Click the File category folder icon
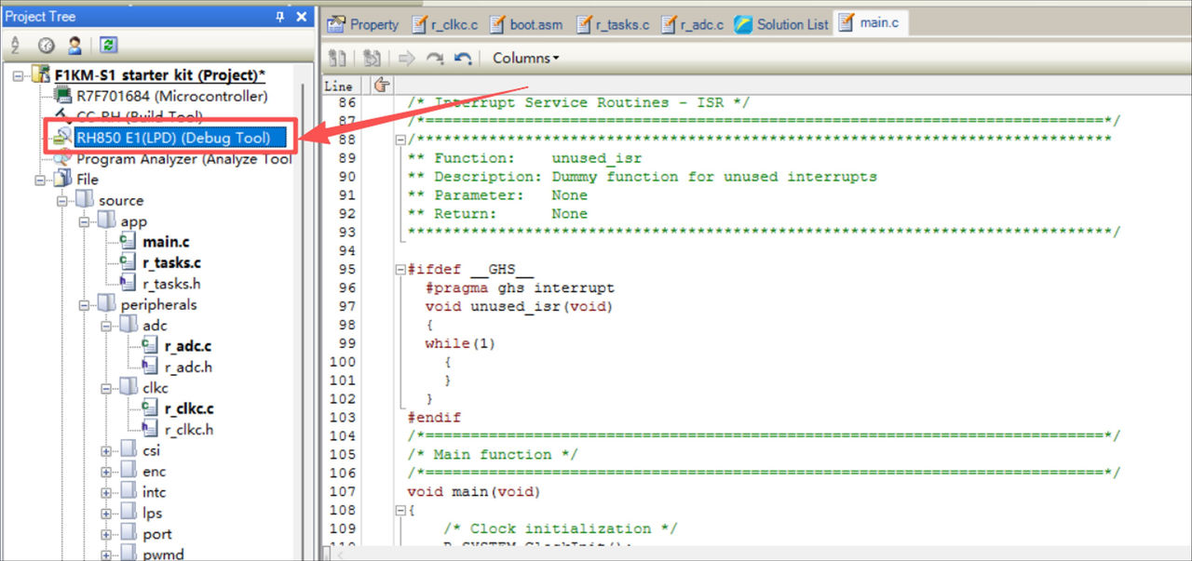Viewport: 1192px width, 561px height. pos(63,180)
